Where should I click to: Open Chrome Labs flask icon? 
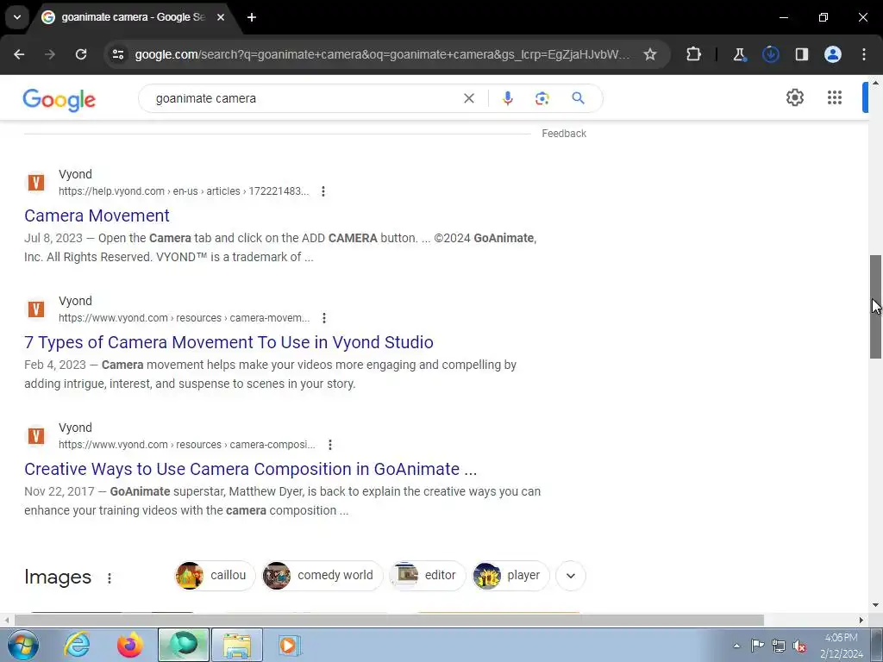[739, 54]
